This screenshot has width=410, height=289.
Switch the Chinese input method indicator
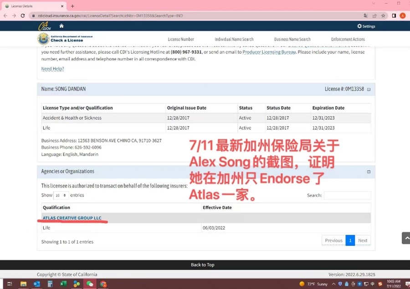click(x=373, y=284)
